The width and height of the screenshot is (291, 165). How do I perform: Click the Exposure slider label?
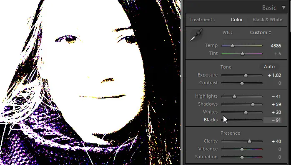208,75
